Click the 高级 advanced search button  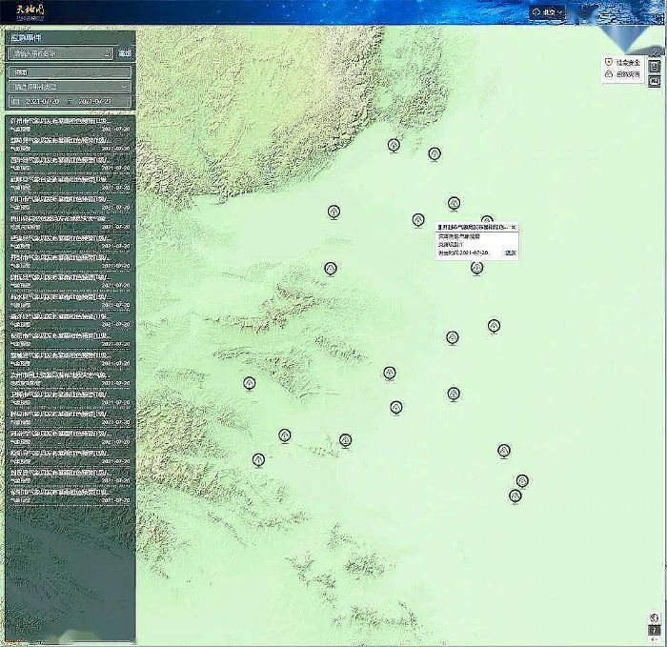pos(125,54)
